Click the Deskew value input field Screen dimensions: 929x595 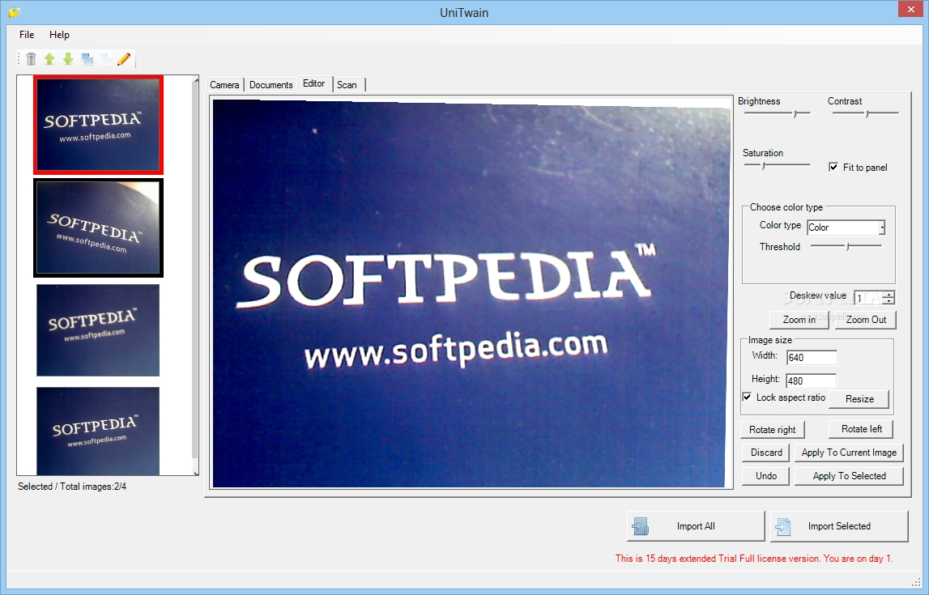click(868, 298)
